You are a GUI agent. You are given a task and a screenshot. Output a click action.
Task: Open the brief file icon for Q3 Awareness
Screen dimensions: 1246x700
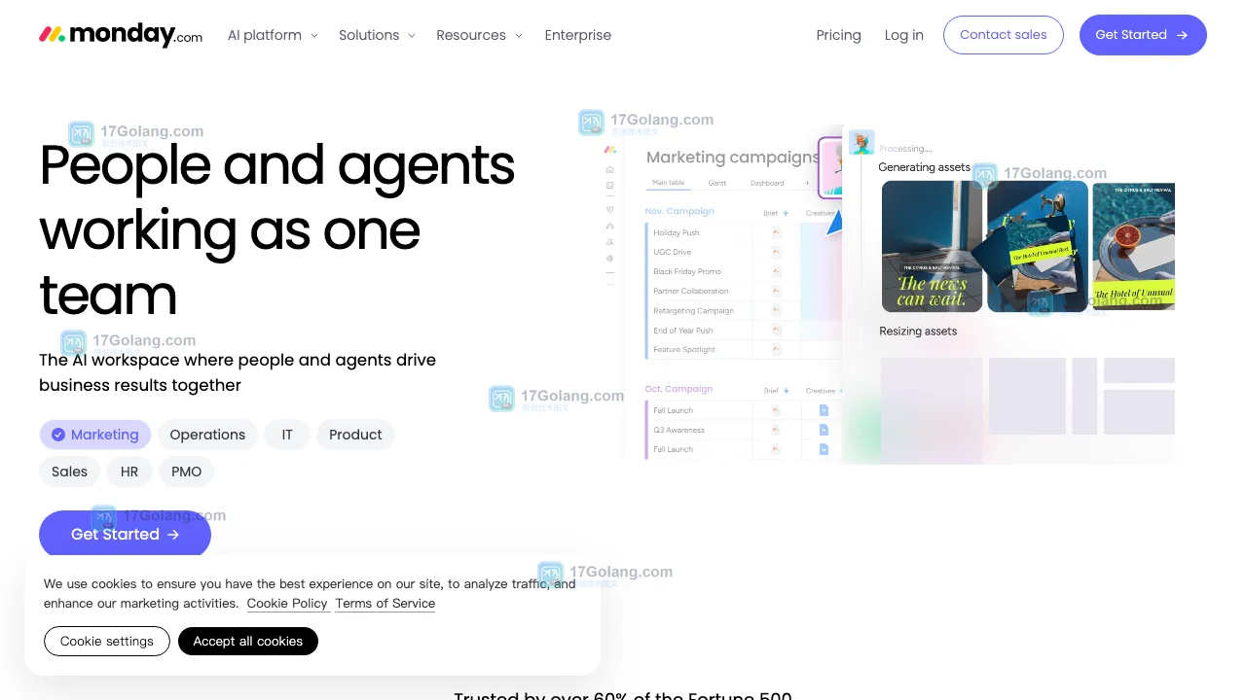point(777,430)
